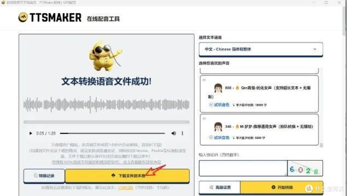The image size is (347, 196).
Task: Select voice 346 M-梦梦 card
Action: coord(259,130)
